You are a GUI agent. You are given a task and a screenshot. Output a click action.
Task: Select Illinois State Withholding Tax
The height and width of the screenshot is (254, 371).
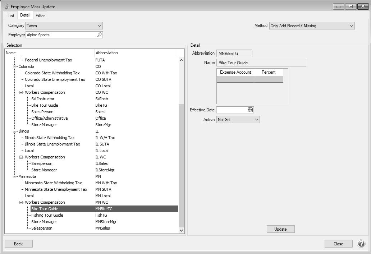point(50,138)
